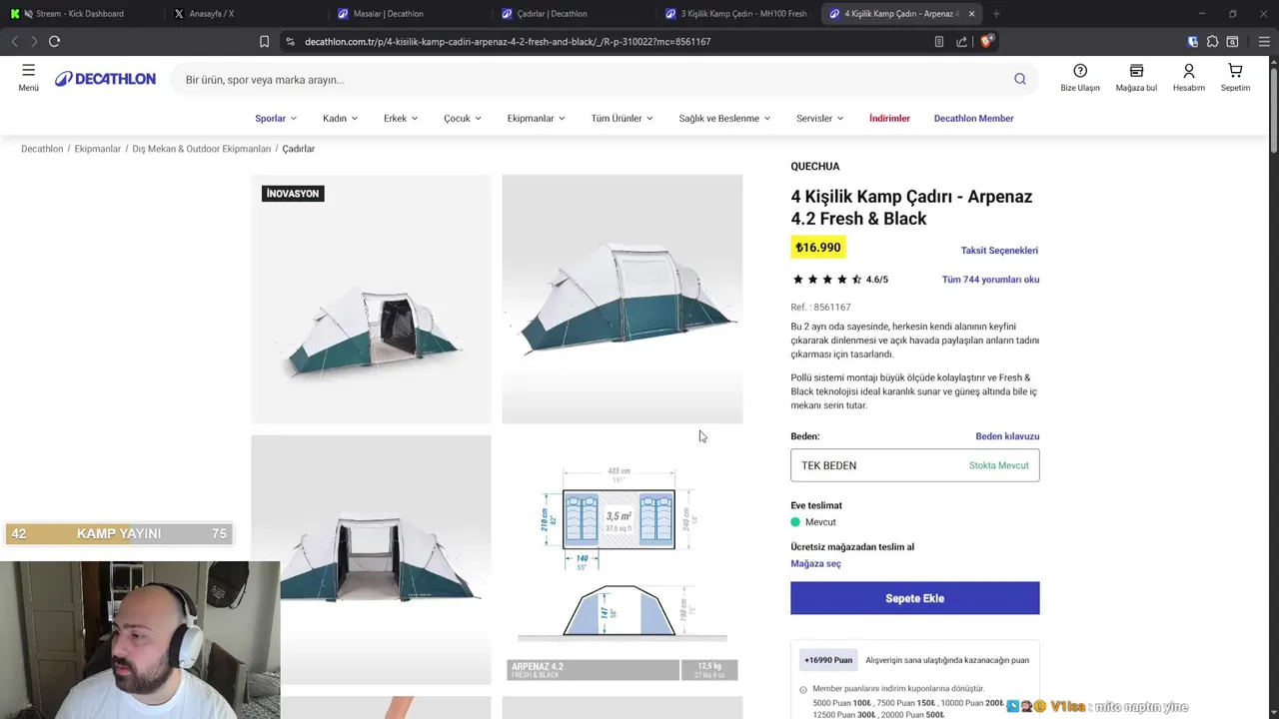Click the browser forward arrow

coord(33,41)
